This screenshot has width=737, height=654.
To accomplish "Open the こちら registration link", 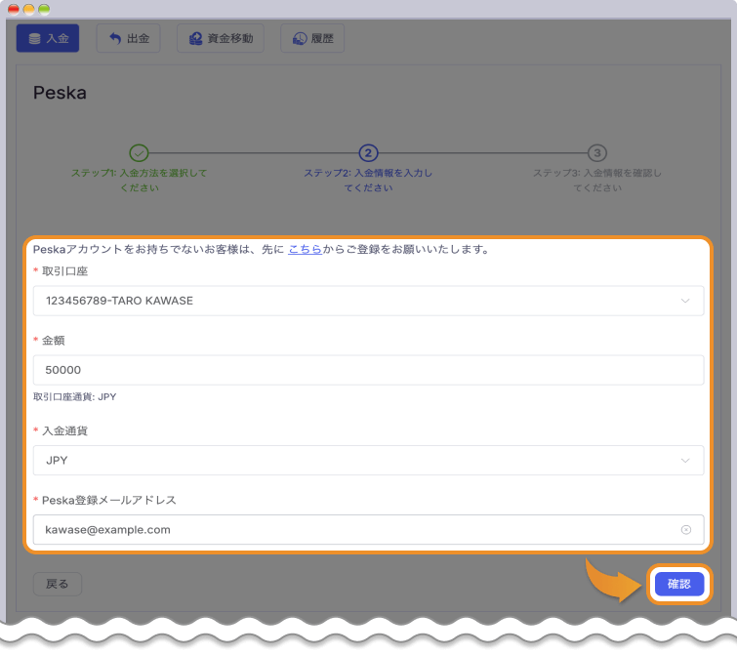I will [305, 249].
